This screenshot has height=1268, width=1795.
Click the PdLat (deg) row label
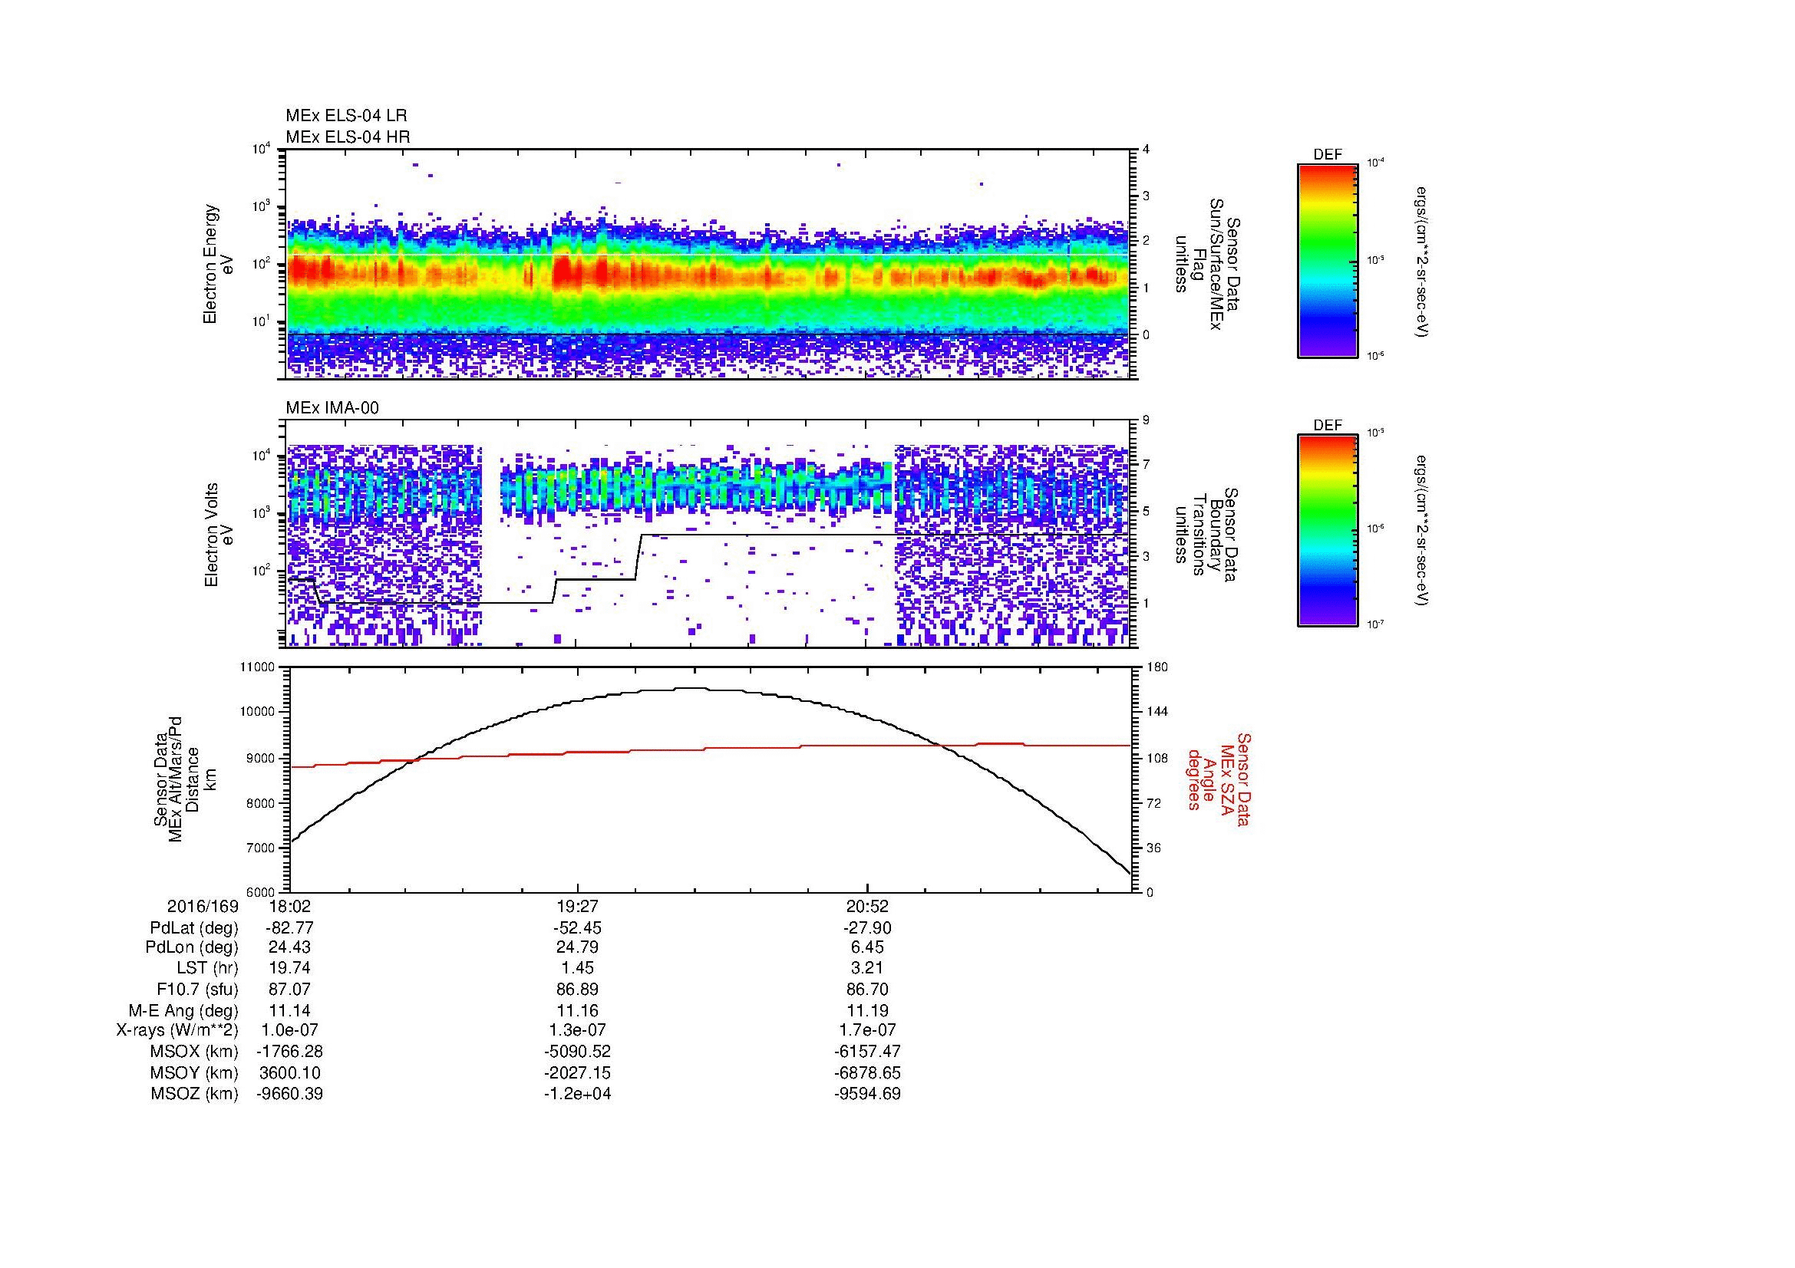coord(193,928)
